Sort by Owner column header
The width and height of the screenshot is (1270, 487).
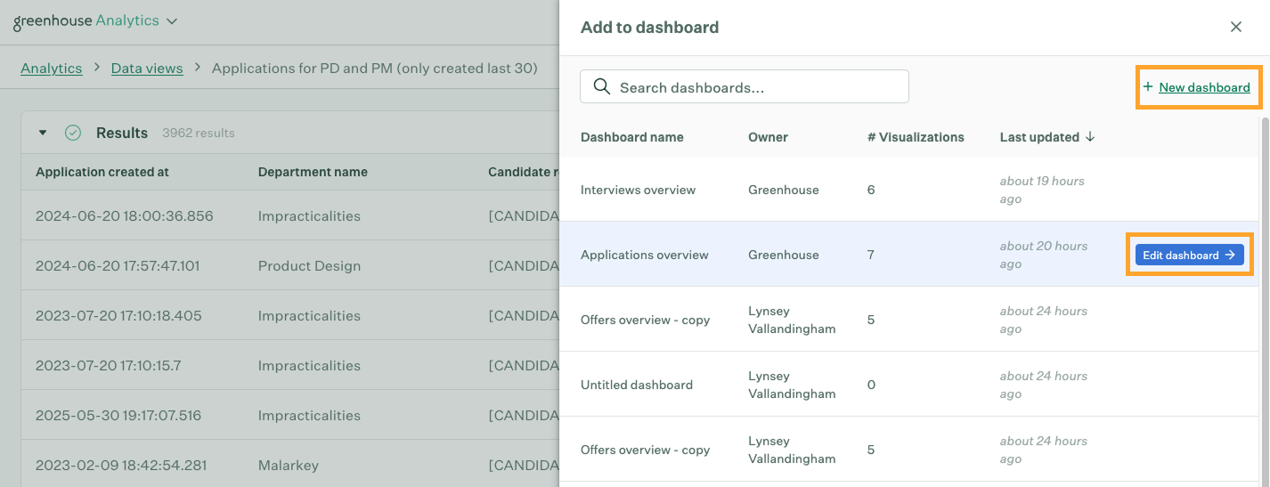click(x=768, y=137)
